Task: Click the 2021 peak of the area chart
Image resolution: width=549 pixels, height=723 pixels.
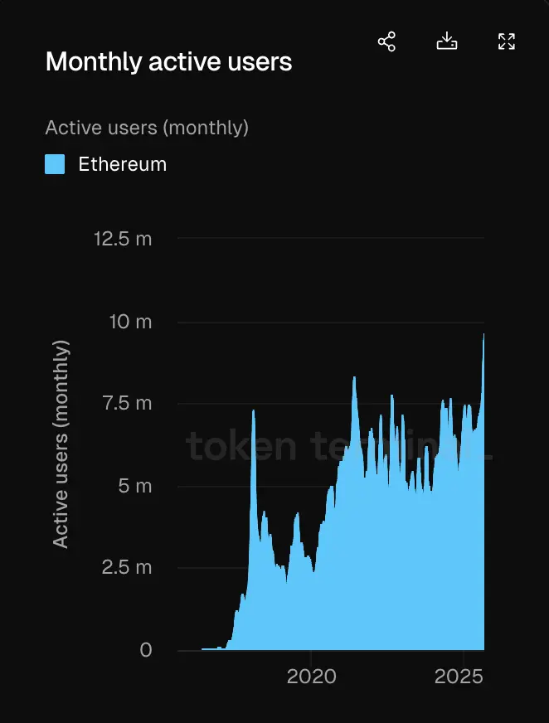Action: 354,379
